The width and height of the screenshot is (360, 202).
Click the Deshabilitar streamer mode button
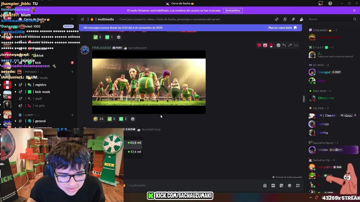click(233, 10)
